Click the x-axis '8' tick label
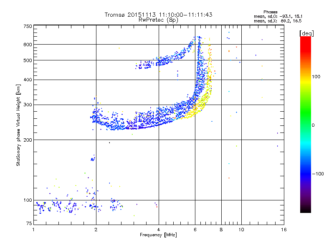Viewport: 334px width, 250px height. pos(221,230)
